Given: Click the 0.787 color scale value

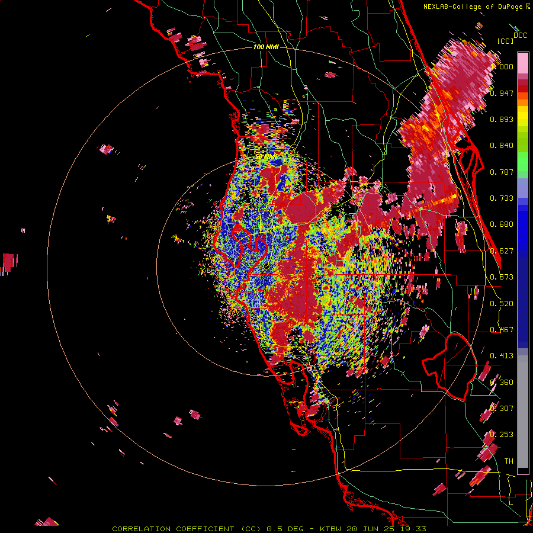Looking at the screenshot, I should coord(502,172).
